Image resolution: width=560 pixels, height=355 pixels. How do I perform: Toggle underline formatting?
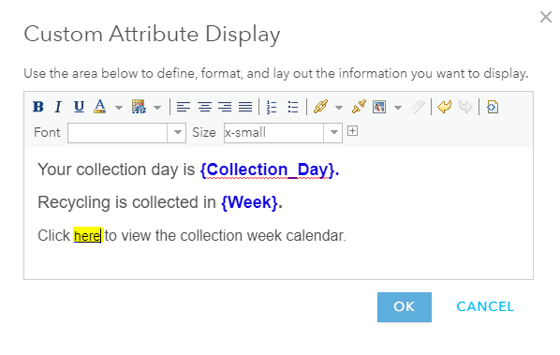[79, 107]
